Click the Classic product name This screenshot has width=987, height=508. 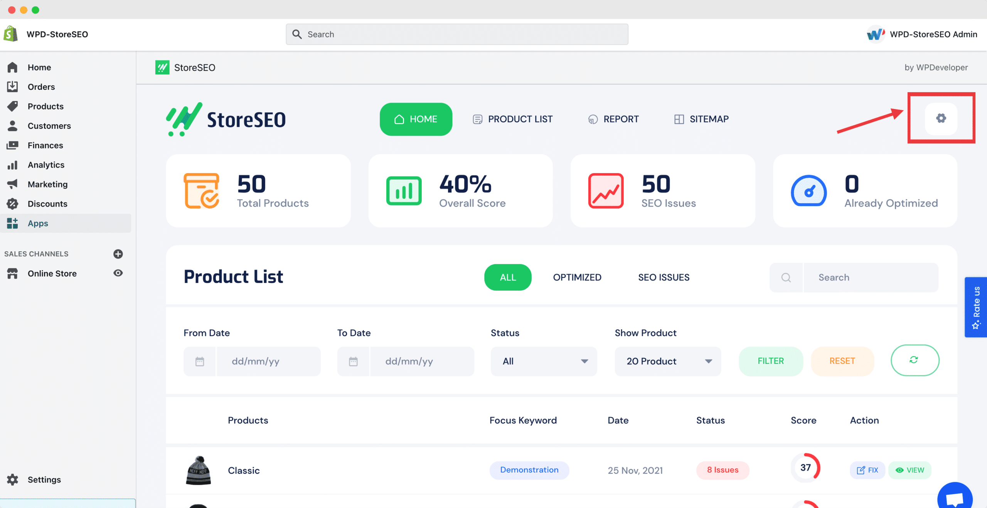tap(244, 471)
